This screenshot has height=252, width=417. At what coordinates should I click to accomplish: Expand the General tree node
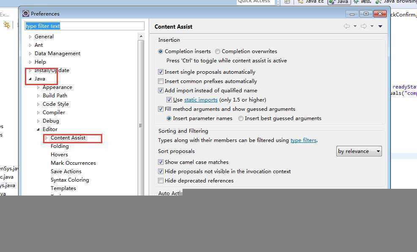point(30,37)
